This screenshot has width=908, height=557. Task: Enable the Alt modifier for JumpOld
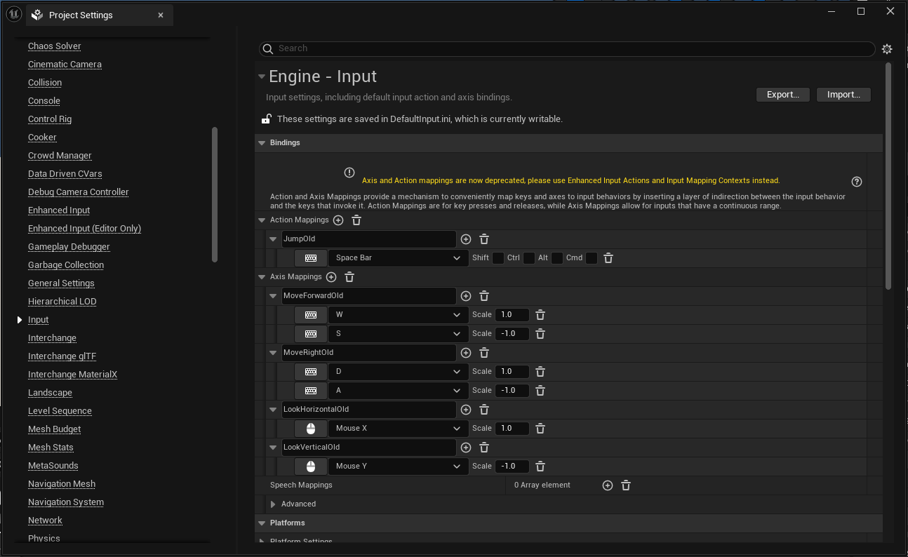(x=557, y=258)
